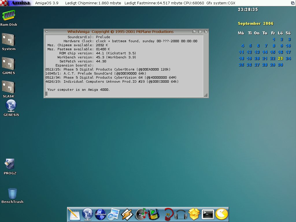Image resolution: width=296 pixels, height=222 pixels.
Task: Click the A.C.T. Prelude SoundCard line
Action: click(96, 73)
